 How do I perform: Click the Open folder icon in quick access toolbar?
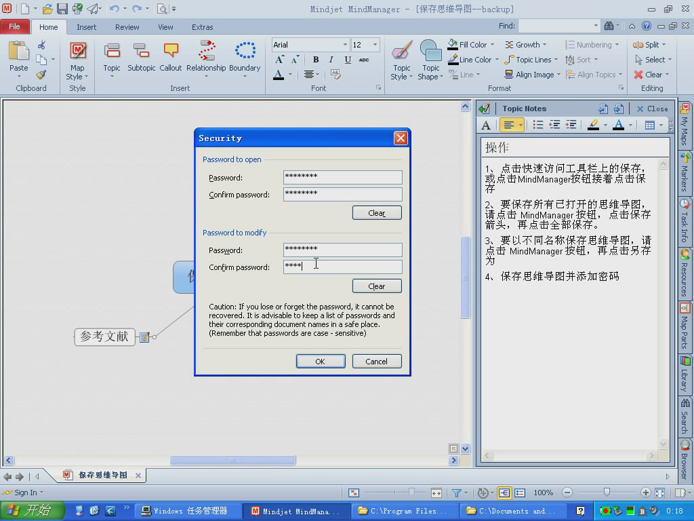point(47,8)
